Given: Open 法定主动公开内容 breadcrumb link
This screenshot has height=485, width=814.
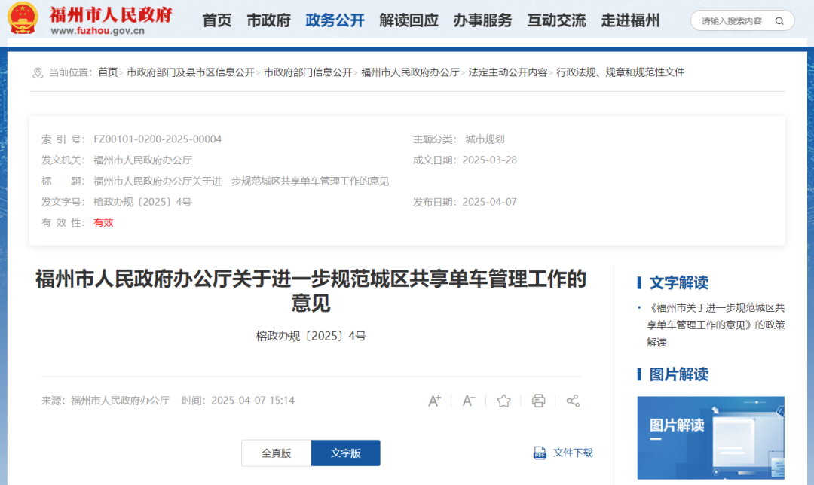Looking at the screenshot, I should pyautogui.click(x=508, y=72).
